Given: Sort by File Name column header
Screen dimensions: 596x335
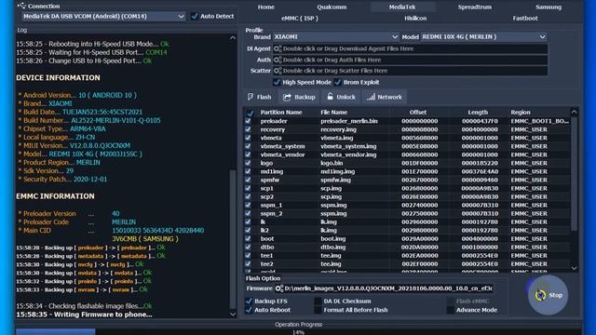Looking at the screenshot, I should [x=333, y=113].
